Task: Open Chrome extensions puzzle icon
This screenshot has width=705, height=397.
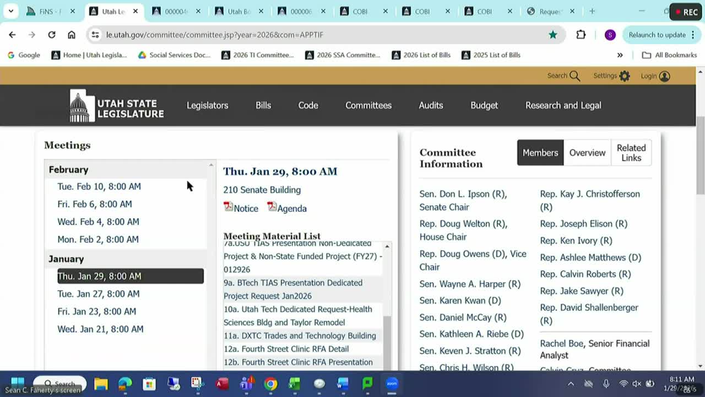Action: click(581, 35)
